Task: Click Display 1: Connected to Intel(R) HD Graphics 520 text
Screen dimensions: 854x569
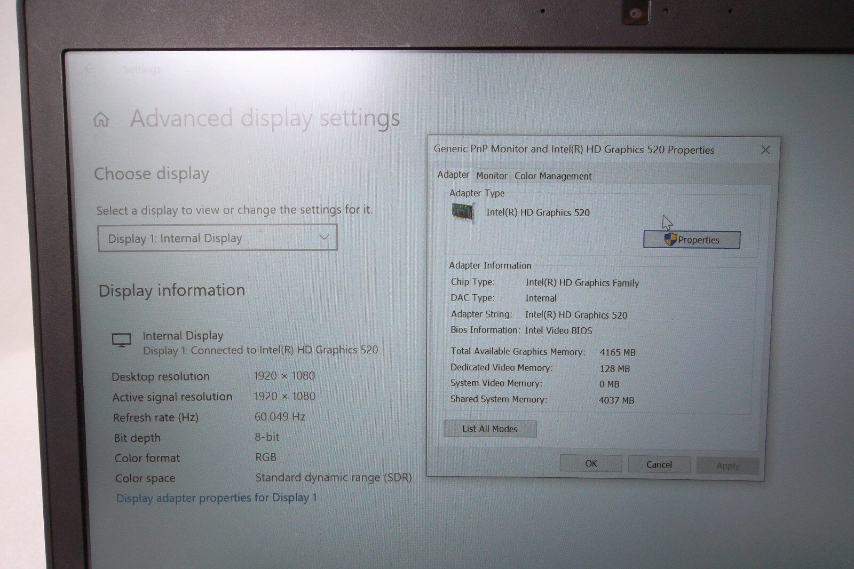Action: 260,350
